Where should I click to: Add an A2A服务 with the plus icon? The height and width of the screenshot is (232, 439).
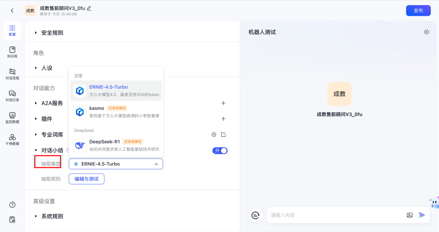223,103
